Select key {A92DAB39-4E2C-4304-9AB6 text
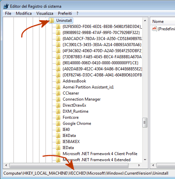Image resolution: width=175 pixels, height=179 pixels. point(102,69)
